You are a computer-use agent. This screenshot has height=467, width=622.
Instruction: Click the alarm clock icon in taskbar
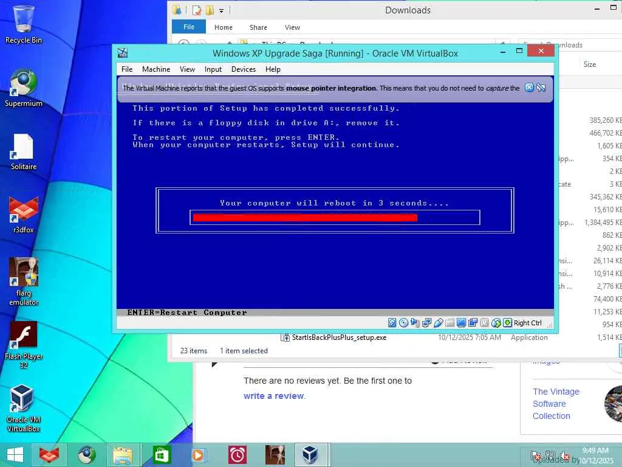pyautogui.click(x=238, y=455)
